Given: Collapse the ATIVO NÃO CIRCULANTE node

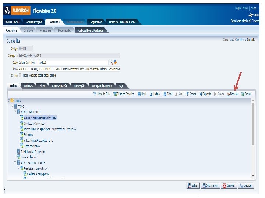Looking at the screenshot, I should (15, 162).
